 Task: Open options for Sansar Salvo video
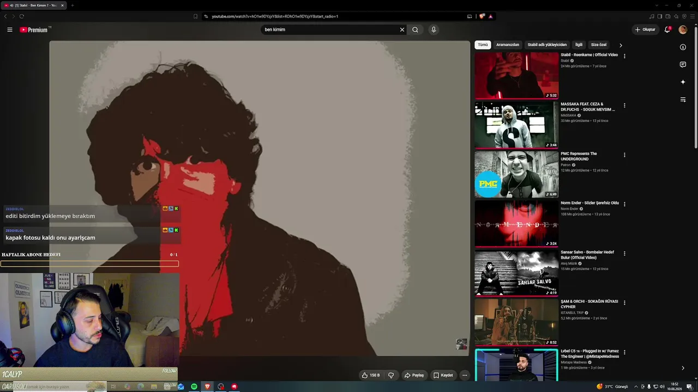click(x=624, y=253)
